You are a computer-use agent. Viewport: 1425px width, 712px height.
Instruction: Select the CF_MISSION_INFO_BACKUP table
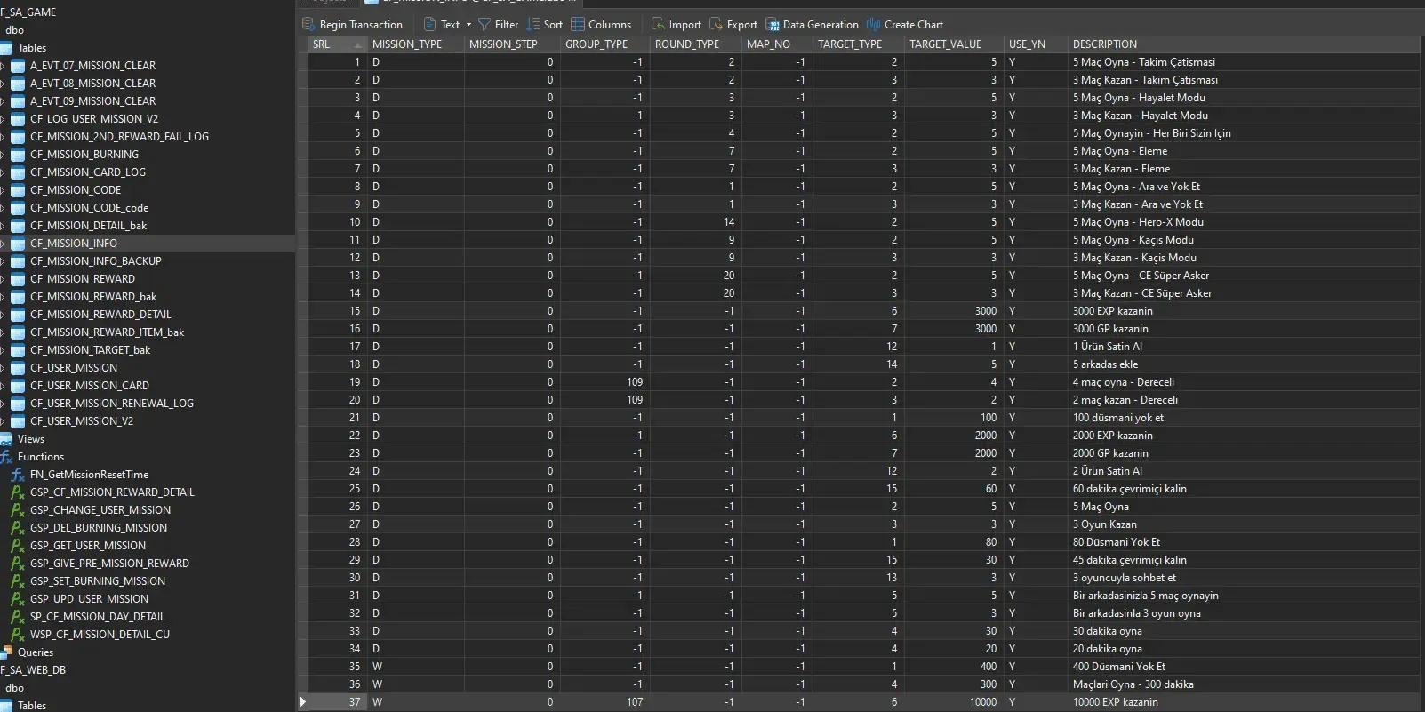click(95, 261)
